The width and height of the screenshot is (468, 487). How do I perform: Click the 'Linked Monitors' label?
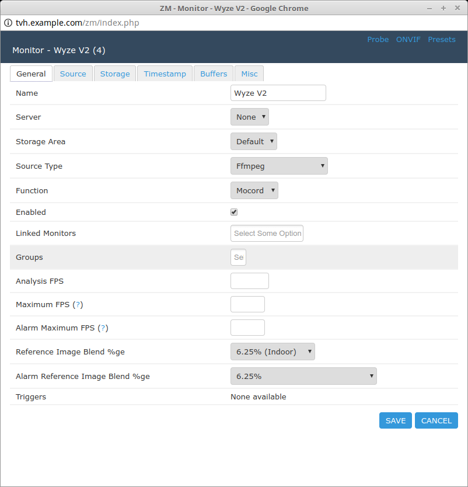46,233
